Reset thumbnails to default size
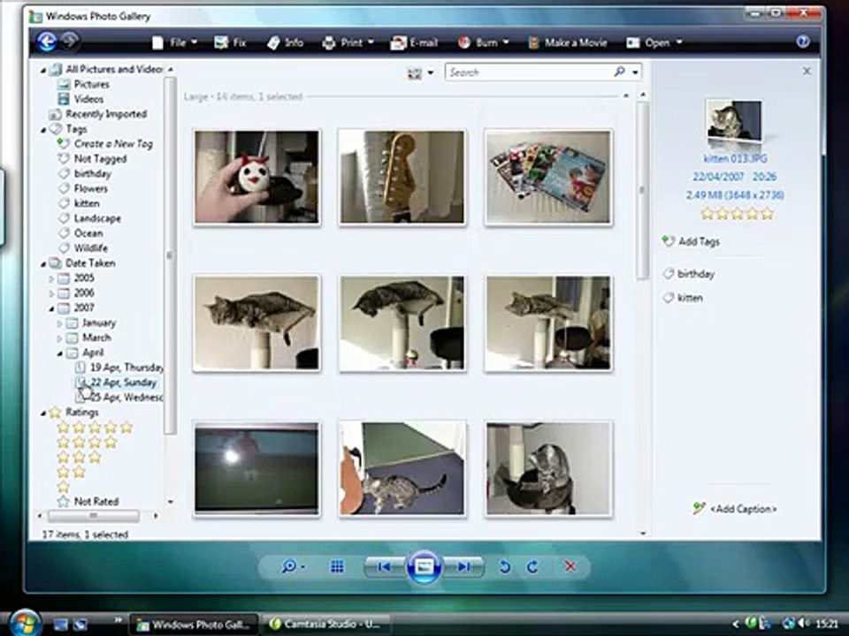This screenshot has width=849, height=636. click(x=337, y=567)
